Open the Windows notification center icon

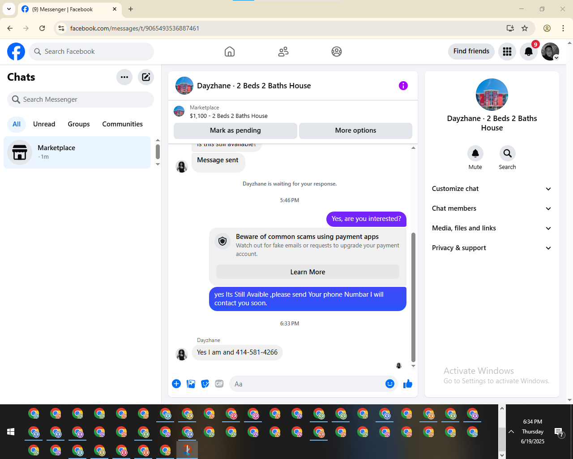point(559,432)
